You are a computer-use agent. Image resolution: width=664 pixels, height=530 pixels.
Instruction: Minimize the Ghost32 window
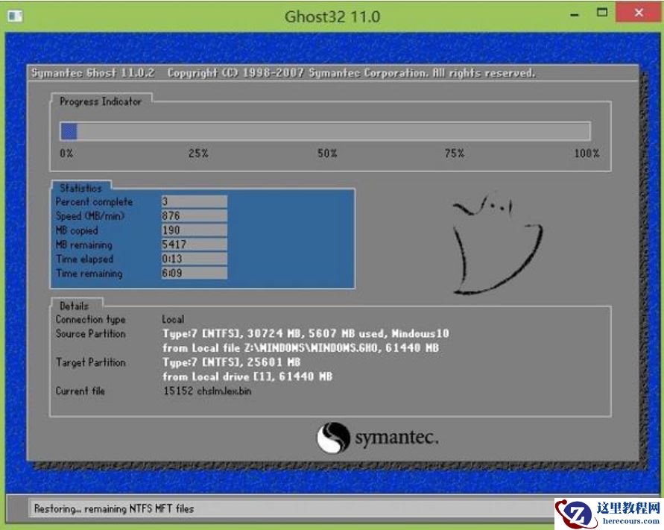pyautogui.click(x=574, y=13)
